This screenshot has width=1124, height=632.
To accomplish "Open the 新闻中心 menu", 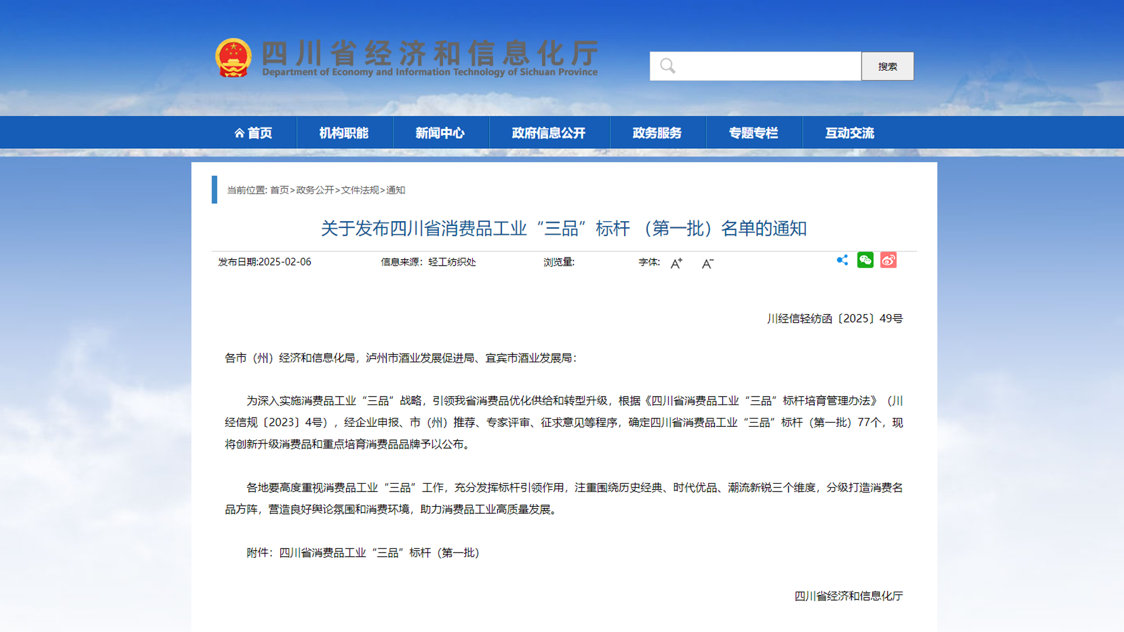I will [440, 133].
